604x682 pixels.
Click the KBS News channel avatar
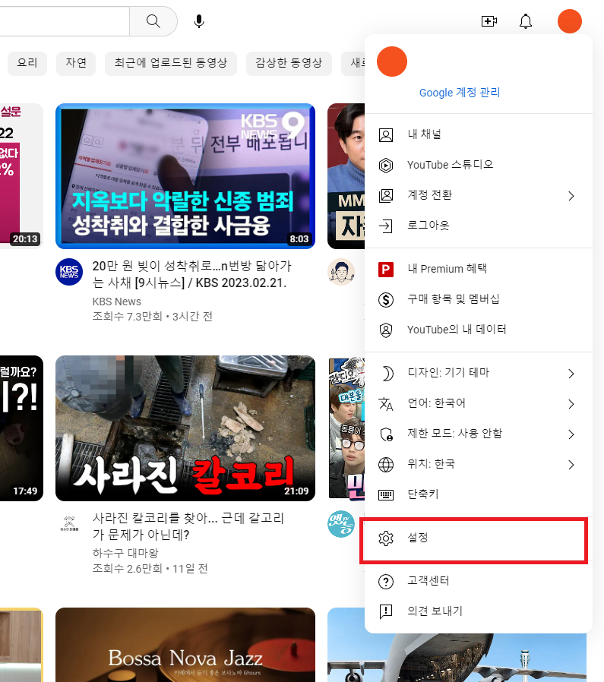click(x=69, y=272)
